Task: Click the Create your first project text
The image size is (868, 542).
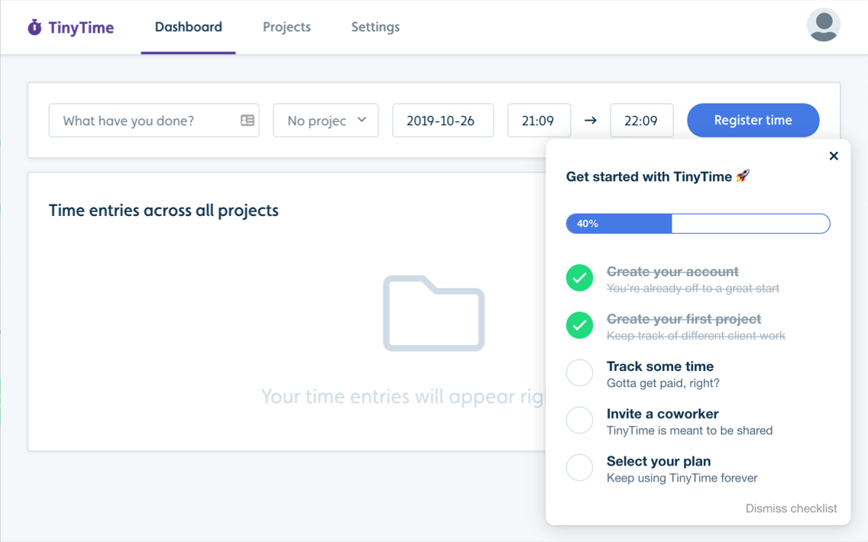Action: click(684, 319)
